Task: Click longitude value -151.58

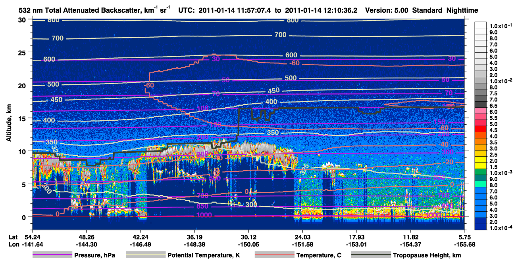Action: (303, 244)
